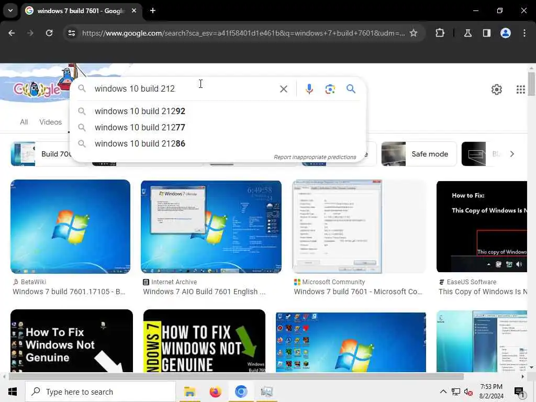Open Chrome Labs flask icon
Screen dimensions: 536x402
pos(467,33)
